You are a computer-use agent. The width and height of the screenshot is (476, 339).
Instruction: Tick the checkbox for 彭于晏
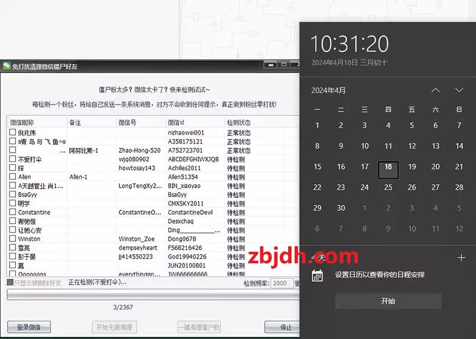12,256
